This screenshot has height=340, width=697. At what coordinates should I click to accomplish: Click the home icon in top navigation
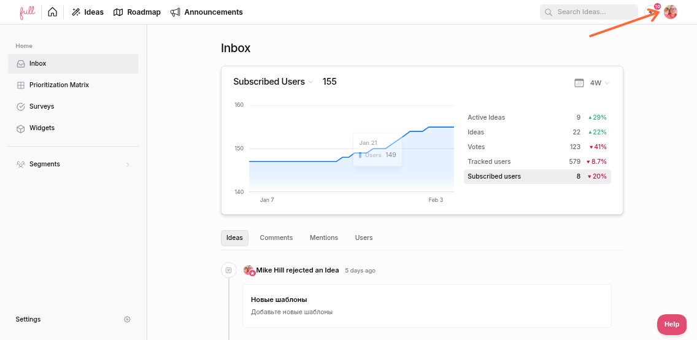click(x=52, y=12)
